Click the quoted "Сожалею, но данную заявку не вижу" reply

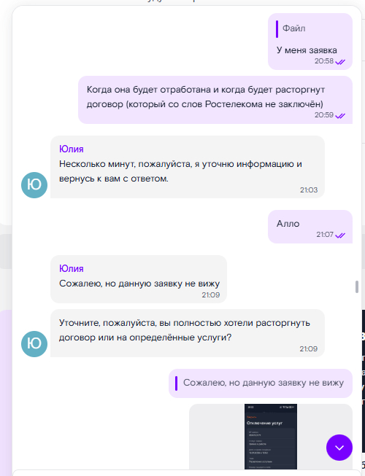point(261,383)
